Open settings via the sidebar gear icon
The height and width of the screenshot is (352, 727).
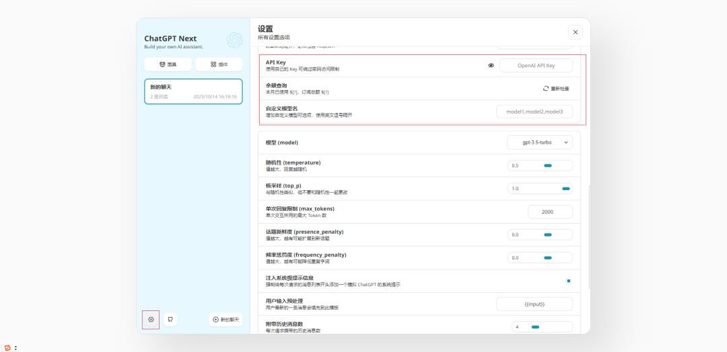(x=151, y=320)
